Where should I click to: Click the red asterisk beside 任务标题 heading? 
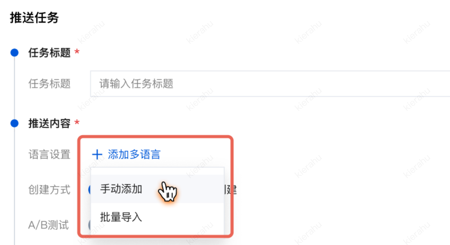point(77,52)
